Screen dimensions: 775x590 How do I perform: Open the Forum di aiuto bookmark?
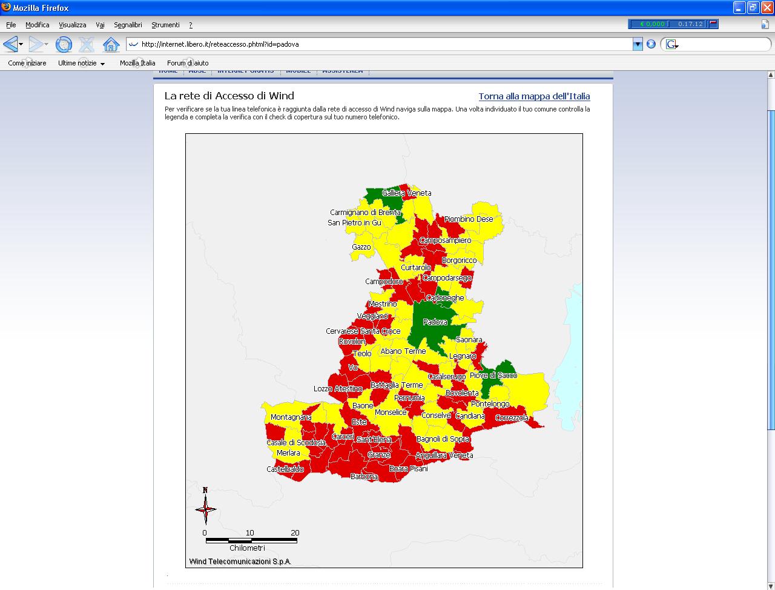188,63
